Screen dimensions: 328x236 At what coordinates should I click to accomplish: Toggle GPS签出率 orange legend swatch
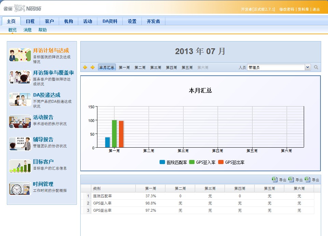click(221, 162)
